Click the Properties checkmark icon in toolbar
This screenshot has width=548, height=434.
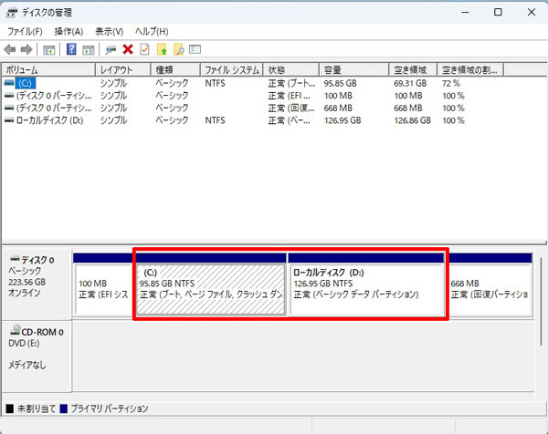coord(144,49)
